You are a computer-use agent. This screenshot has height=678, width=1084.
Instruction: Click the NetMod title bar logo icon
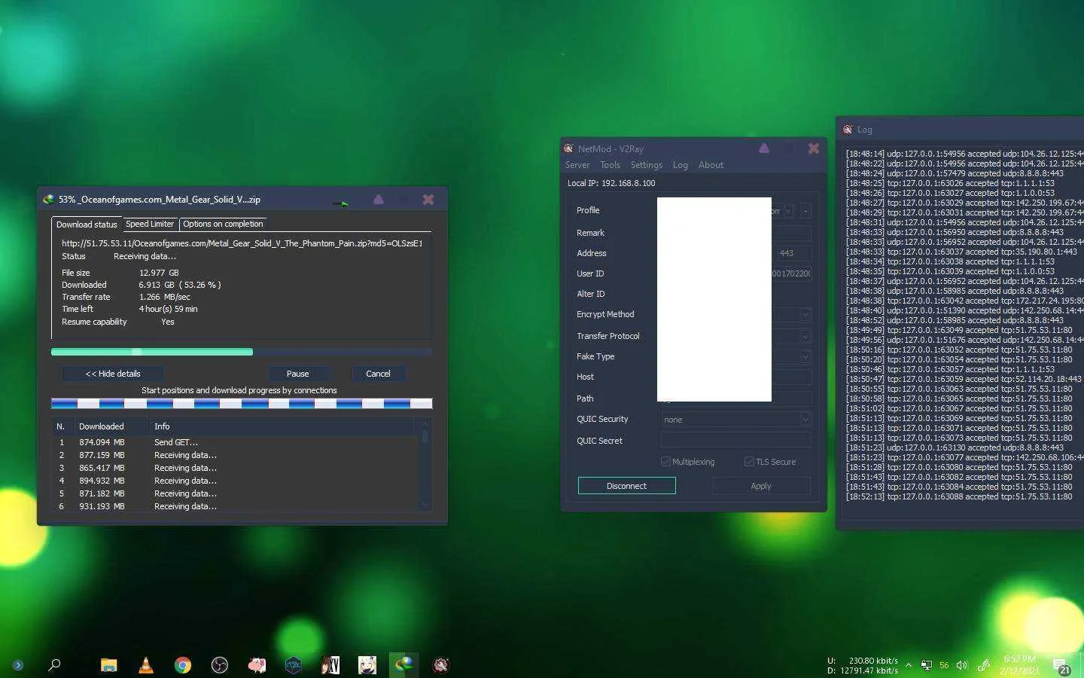click(568, 148)
